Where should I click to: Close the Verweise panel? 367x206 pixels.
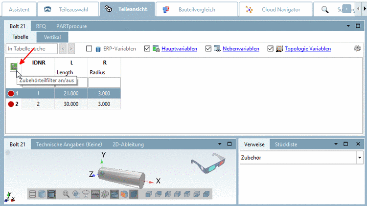[x=358, y=144]
